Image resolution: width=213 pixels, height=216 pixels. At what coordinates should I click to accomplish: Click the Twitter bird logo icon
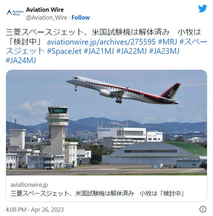coord(203,9)
